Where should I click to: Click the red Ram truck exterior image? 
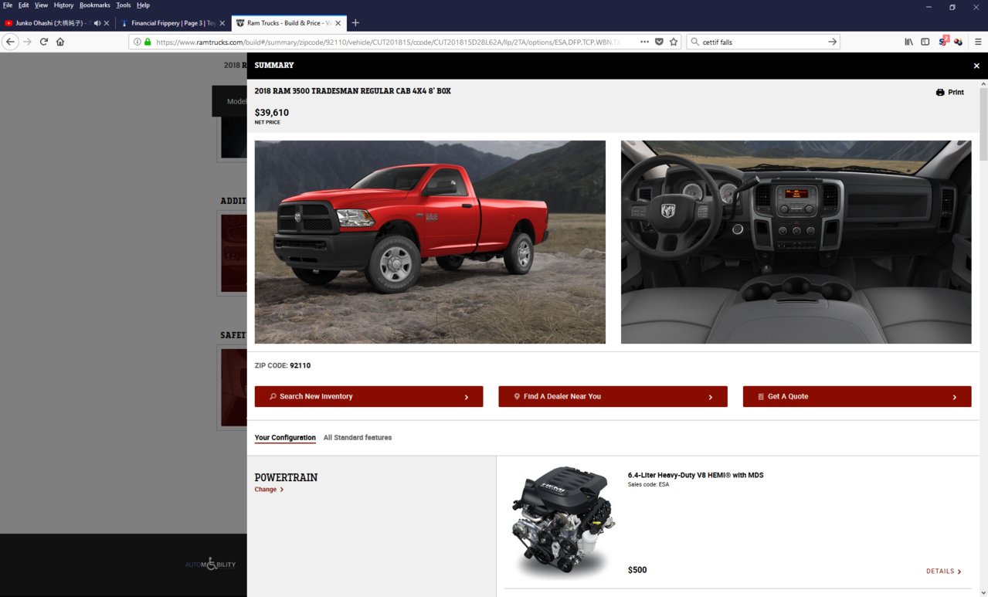tap(430, 242)
